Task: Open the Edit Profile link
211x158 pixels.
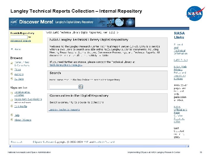Action: (x=21, y=107)
